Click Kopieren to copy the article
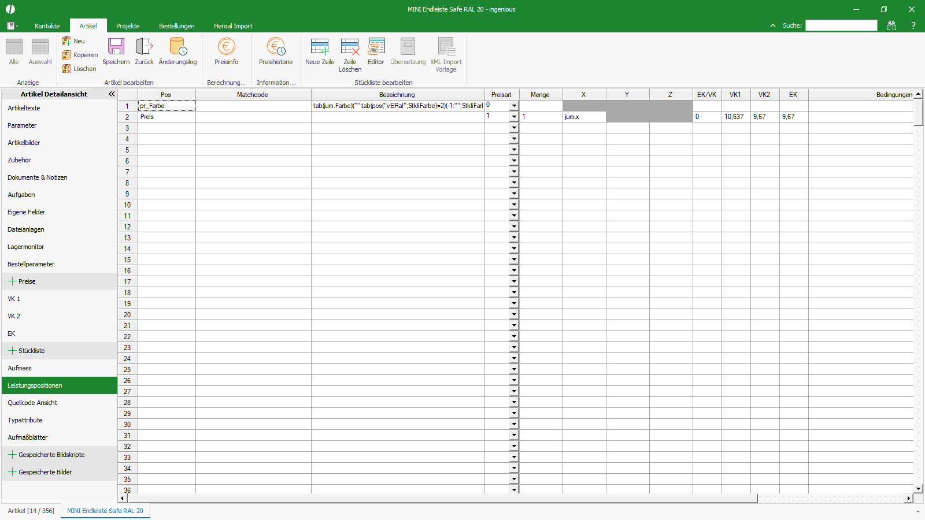This screenshot has width=925, height=520. coord(80,55)
